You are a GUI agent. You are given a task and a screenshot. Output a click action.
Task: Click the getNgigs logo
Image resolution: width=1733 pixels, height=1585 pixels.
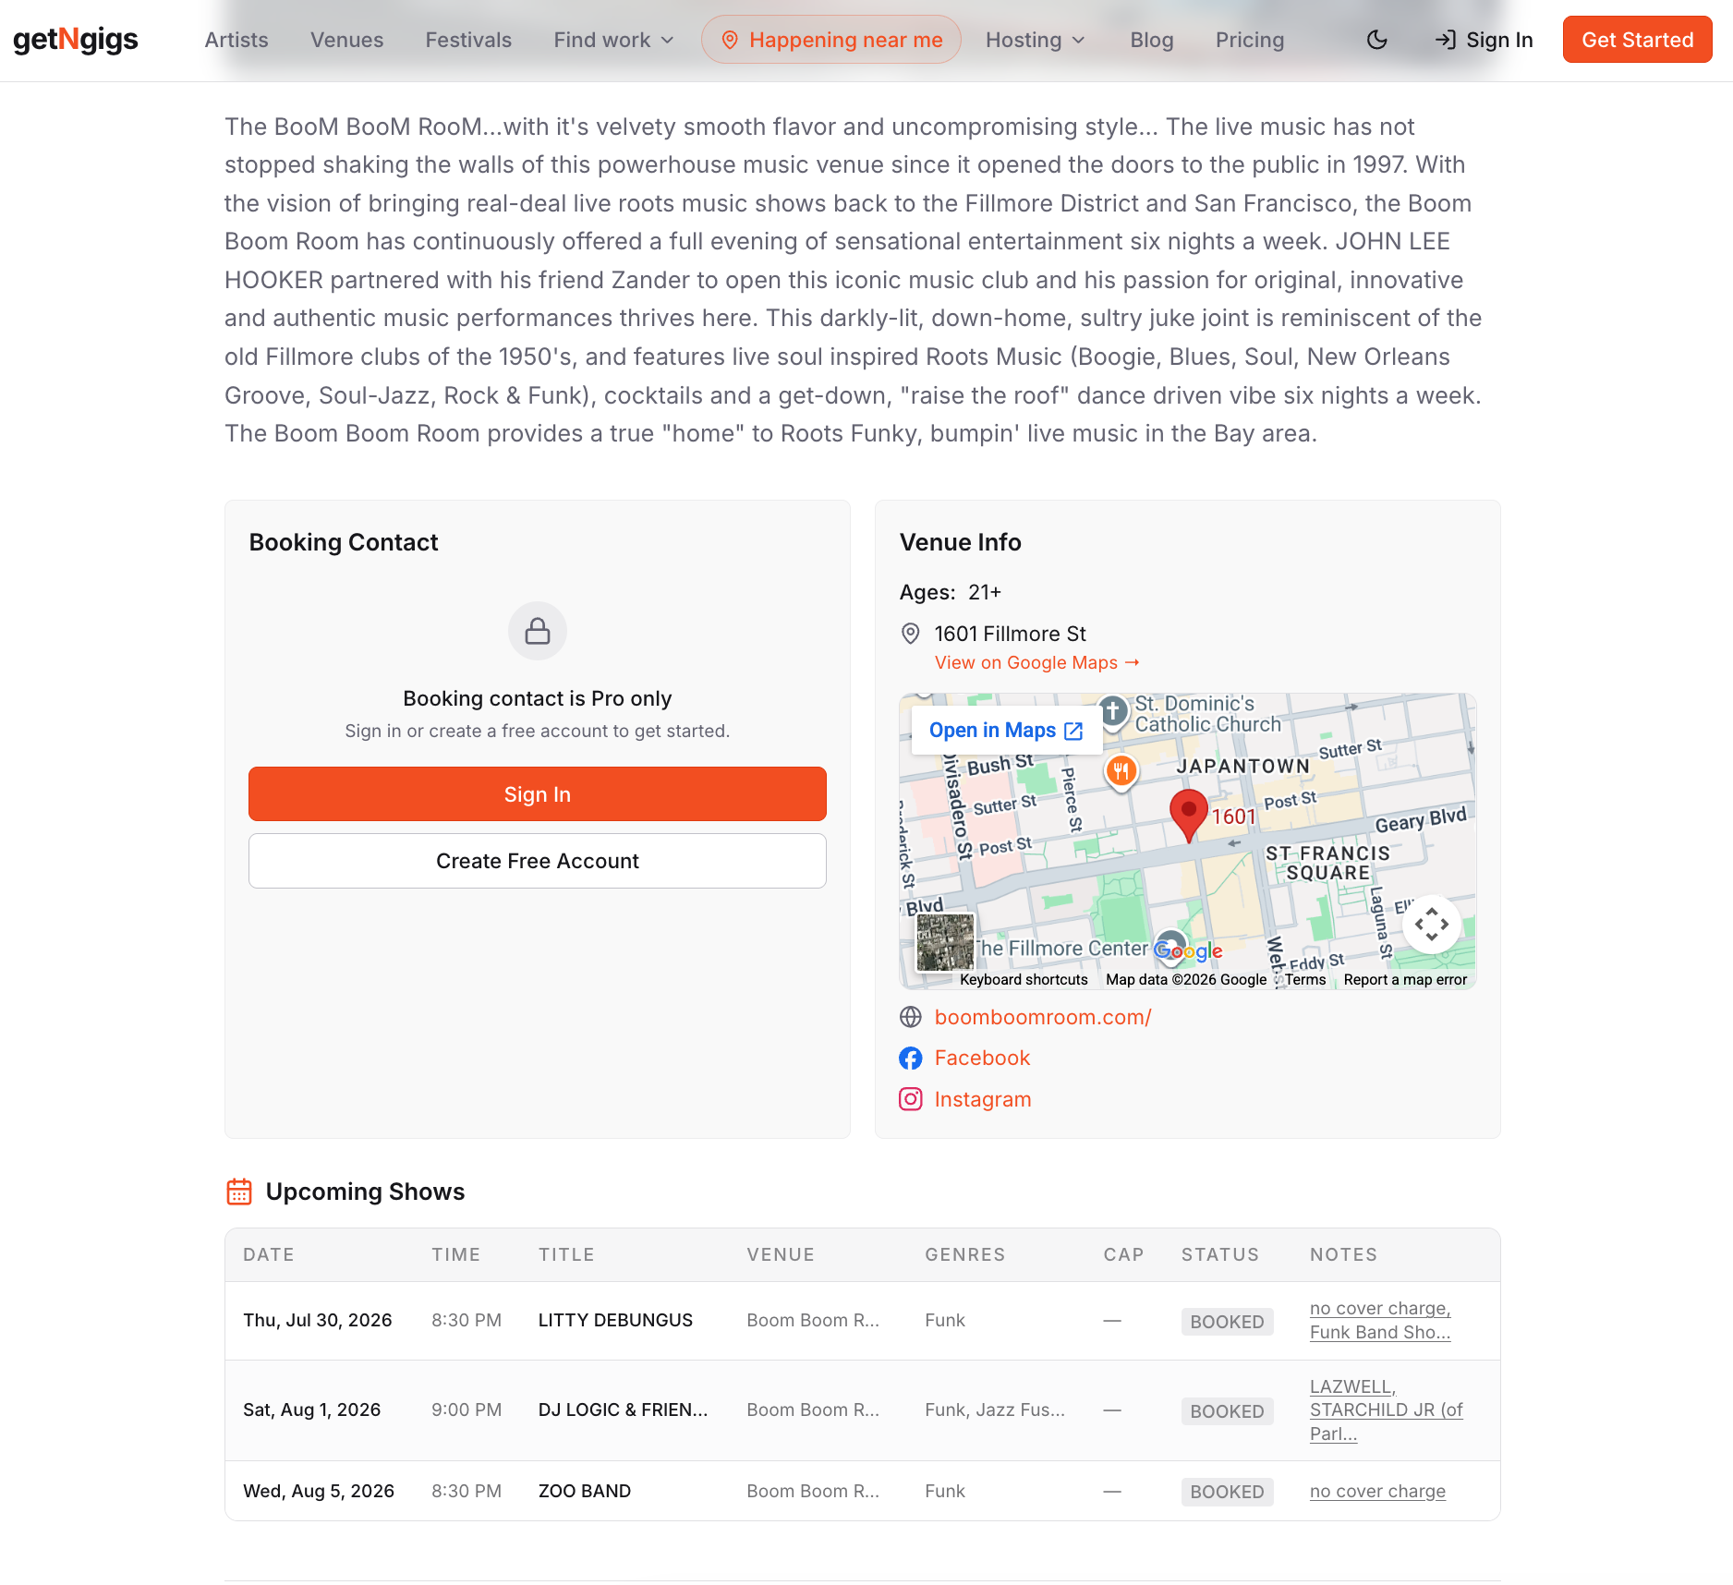click(x=75, y=40)
